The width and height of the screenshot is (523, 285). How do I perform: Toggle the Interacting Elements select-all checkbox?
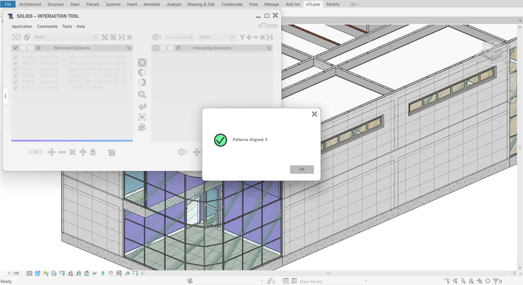point(156,48)
